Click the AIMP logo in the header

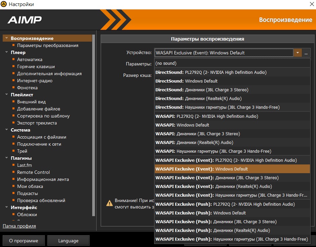(x=24, y=20)
